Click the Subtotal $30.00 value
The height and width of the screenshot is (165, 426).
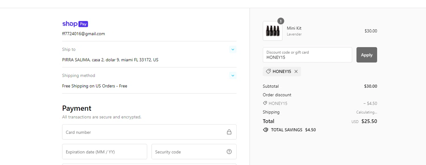point(371,86)
